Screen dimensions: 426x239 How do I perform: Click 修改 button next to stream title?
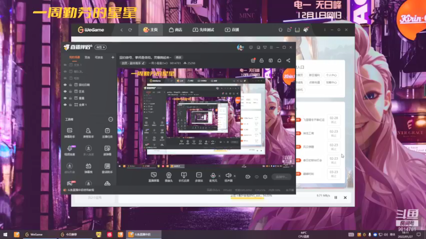point(178,57)
